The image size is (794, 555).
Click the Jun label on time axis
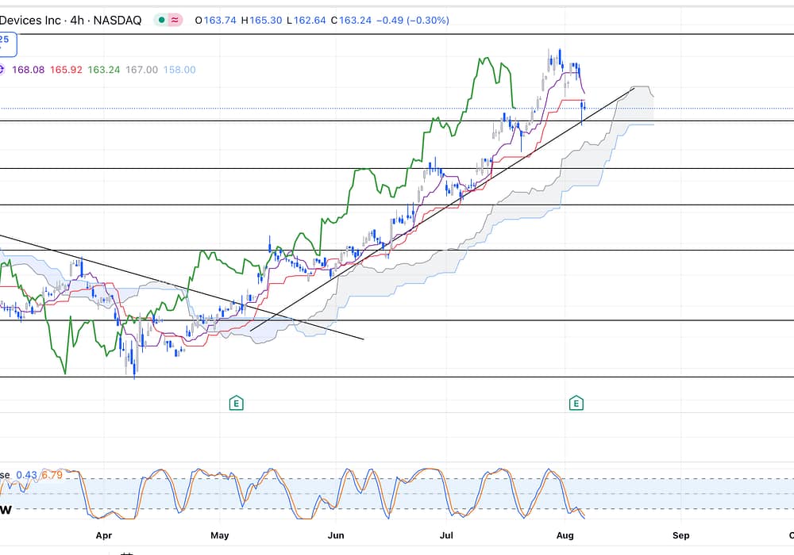point(336,536)
